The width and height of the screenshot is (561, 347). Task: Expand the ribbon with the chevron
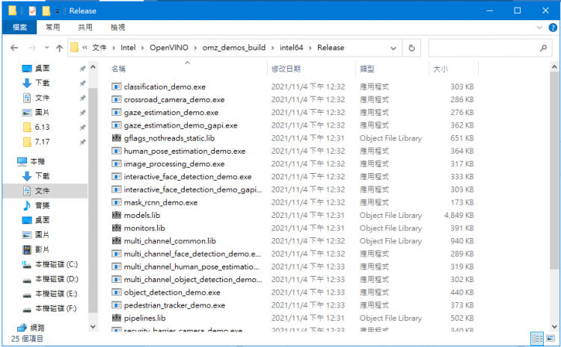click(541, 27)
